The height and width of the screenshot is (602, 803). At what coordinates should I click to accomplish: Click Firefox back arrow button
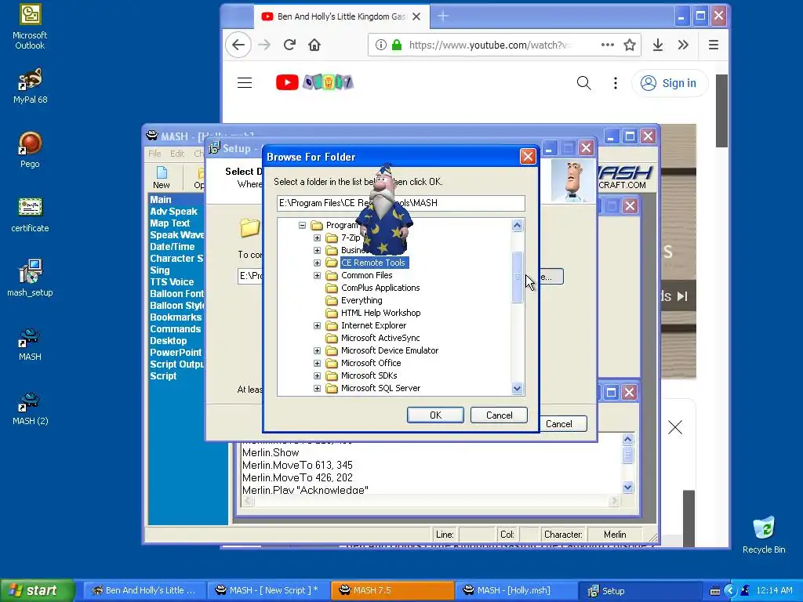[238, 45]
